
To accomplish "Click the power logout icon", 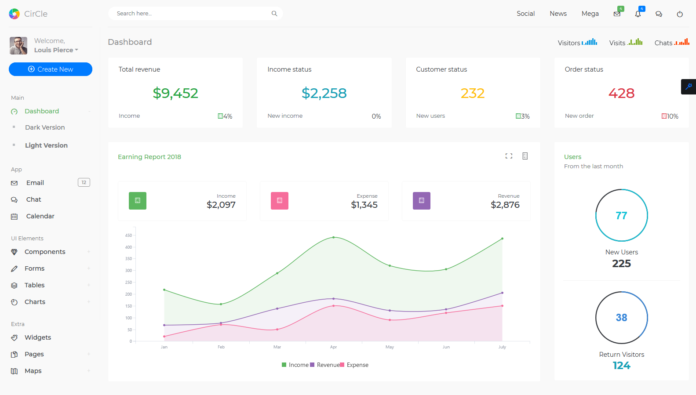I will pyautogui.click(x=679, y=14).
